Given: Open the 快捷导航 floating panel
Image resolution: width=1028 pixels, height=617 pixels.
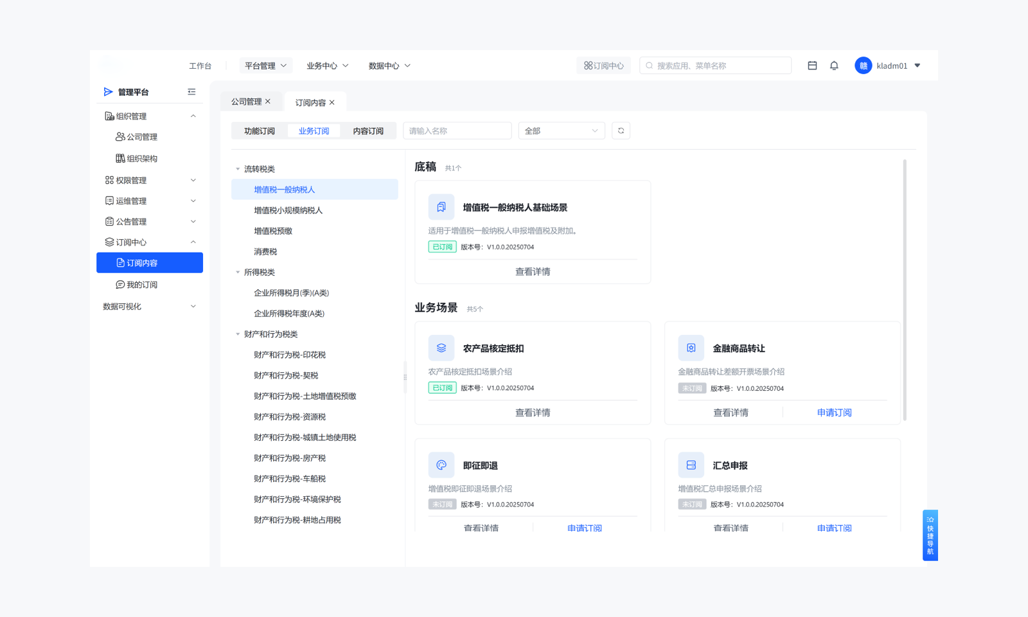Looking at the screenshot, I should click(930, 535).
